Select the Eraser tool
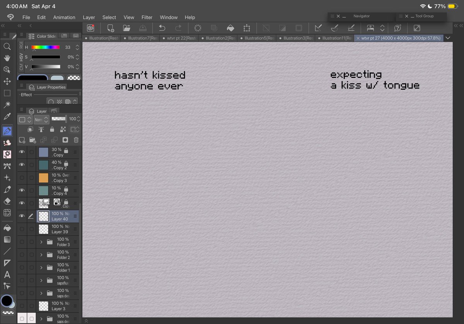The height and width of the screenshot is (324, 464). pyautogui.click(x=7, y=201)
